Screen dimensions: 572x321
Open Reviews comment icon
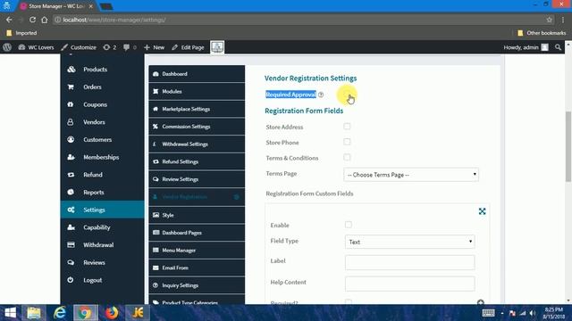pyautogui.click(x=71, y=262)
